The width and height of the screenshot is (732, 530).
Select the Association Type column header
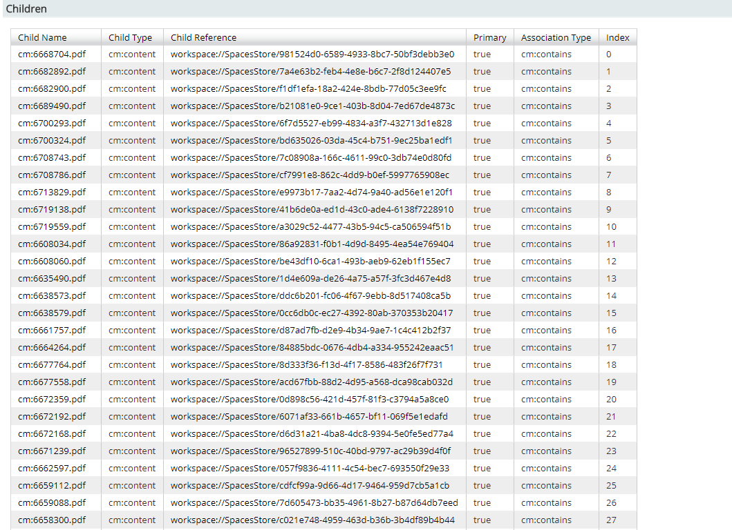coord(556,38)
